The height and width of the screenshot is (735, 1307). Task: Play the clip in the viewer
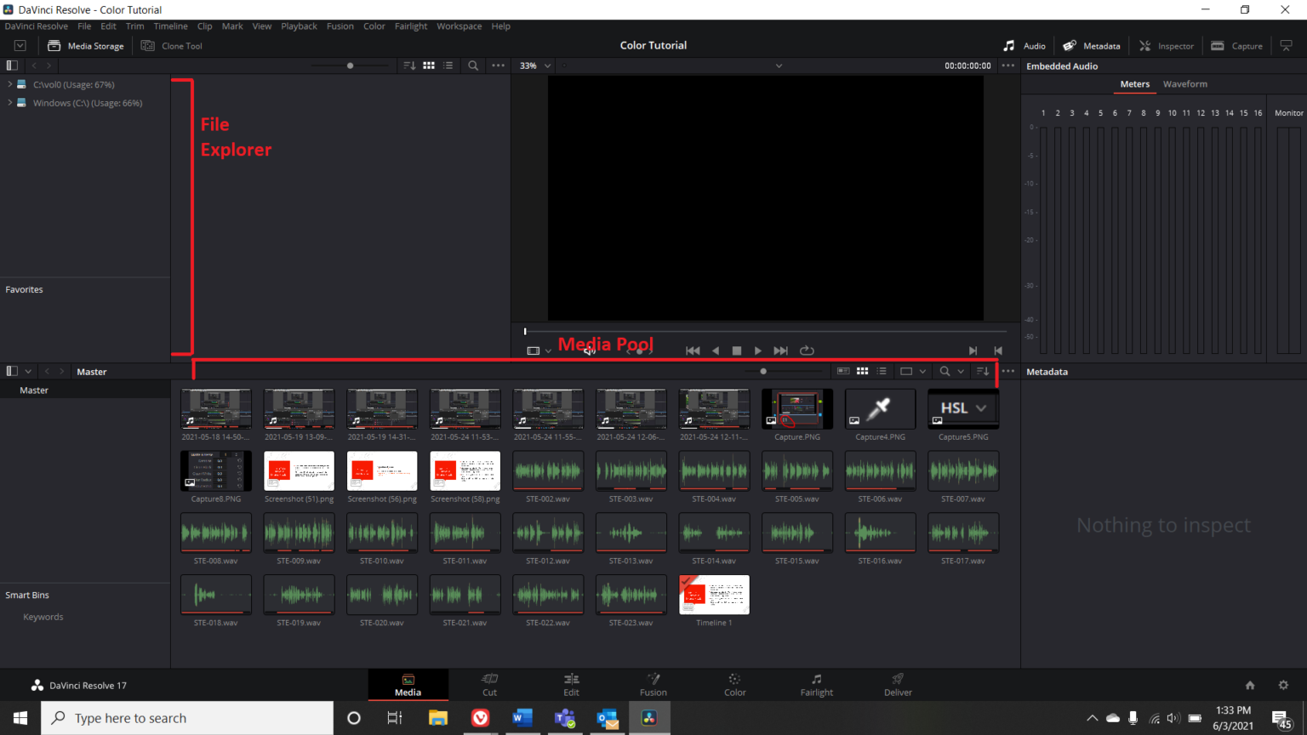point(757,350)
